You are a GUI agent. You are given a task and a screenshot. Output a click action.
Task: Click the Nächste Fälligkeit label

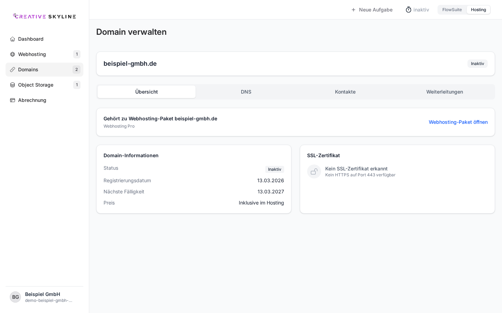pos(124,192)
